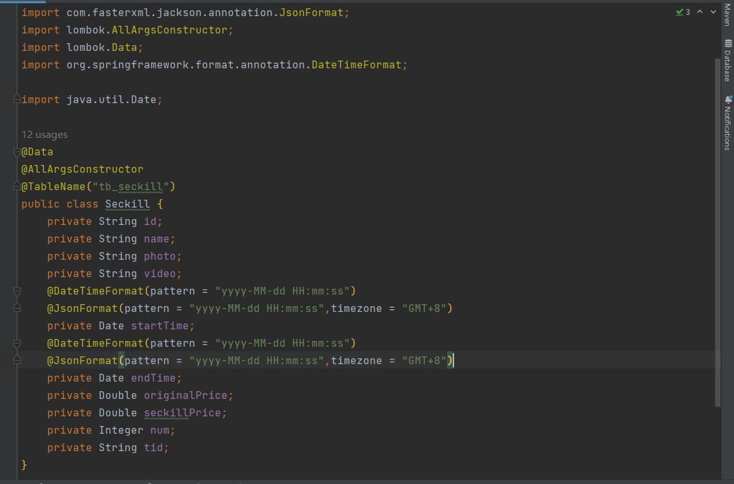
Task: Click the Database cylinder icon
Action: [728, 44]
